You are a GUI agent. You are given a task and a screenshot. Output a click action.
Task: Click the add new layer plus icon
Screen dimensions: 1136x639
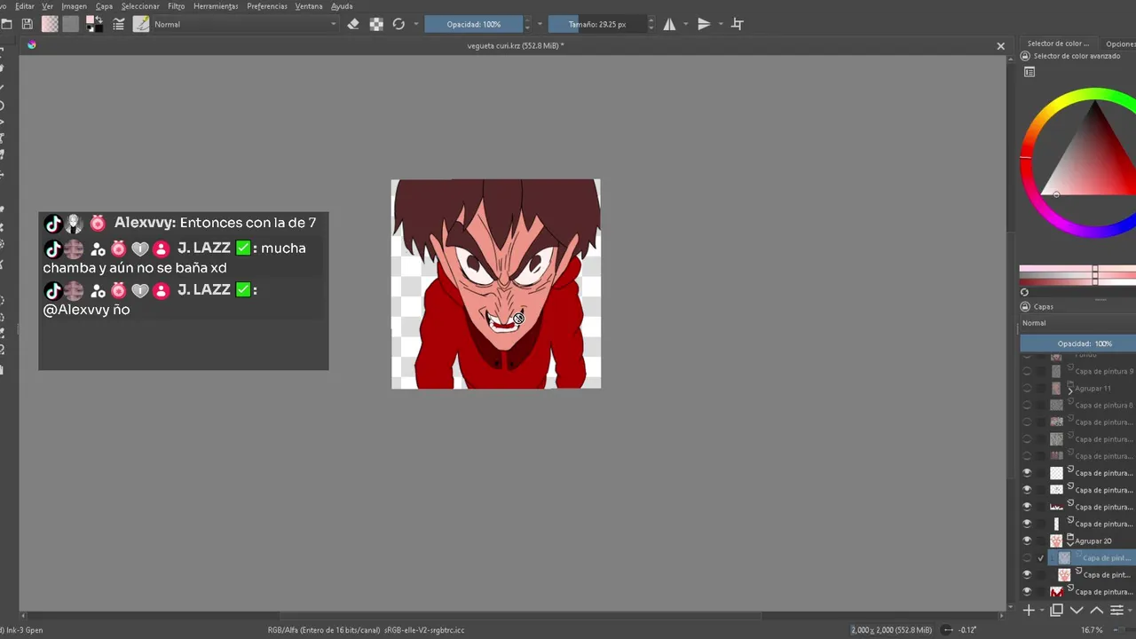tap(1029, 610)
